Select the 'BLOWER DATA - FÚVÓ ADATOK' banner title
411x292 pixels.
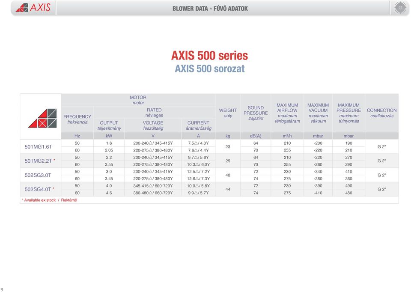point(210,9)
